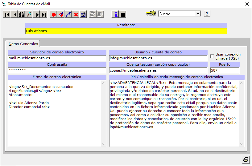This screenshot has height=166, width=252.
Task: Click the signature text area scrollbar
Action: pos(104,114)
